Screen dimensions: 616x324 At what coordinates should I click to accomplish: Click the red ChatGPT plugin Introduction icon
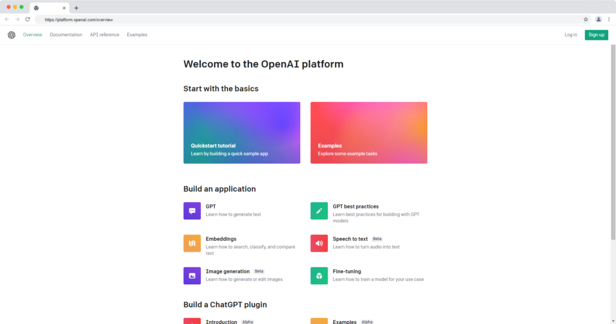click(x=192, y=321)
